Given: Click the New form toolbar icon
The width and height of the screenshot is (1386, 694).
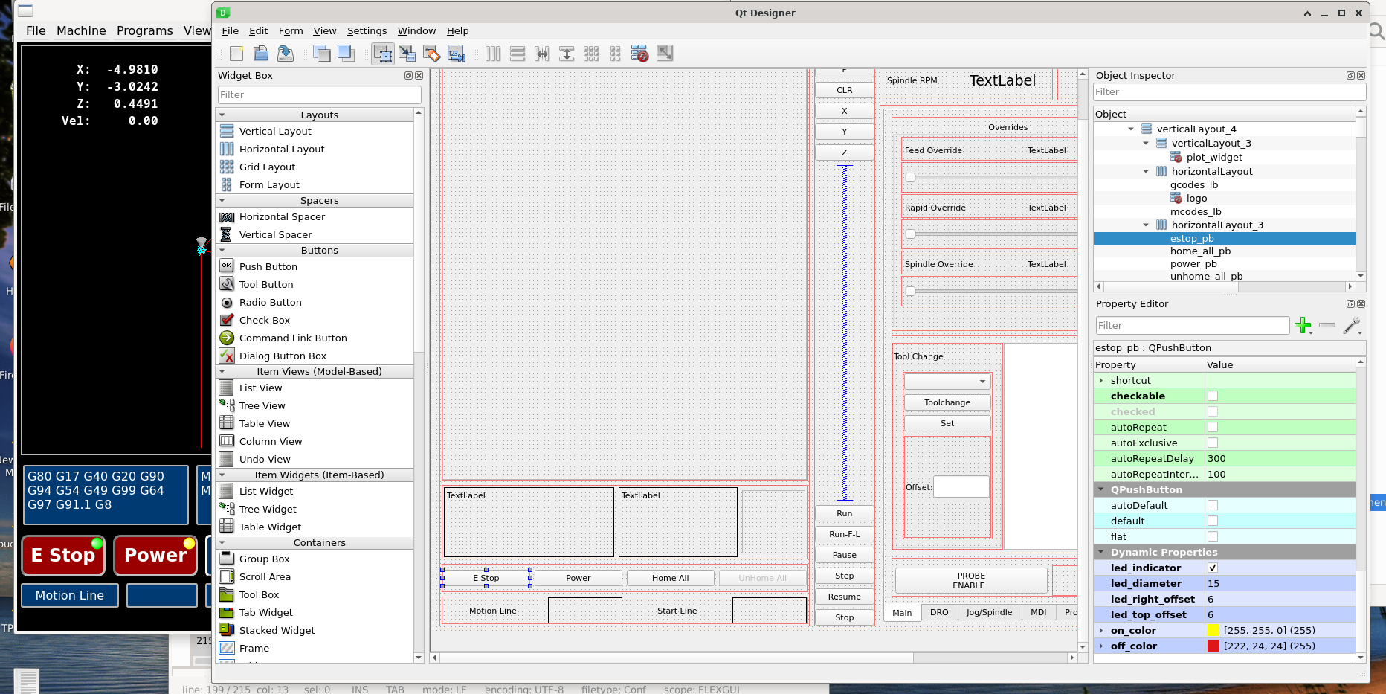Looking at the screenshot, I should [x=236, y=54].
